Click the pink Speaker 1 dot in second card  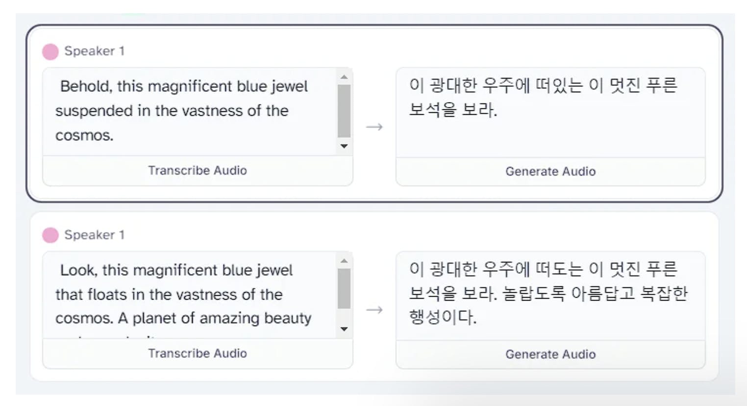pos(50,235)
